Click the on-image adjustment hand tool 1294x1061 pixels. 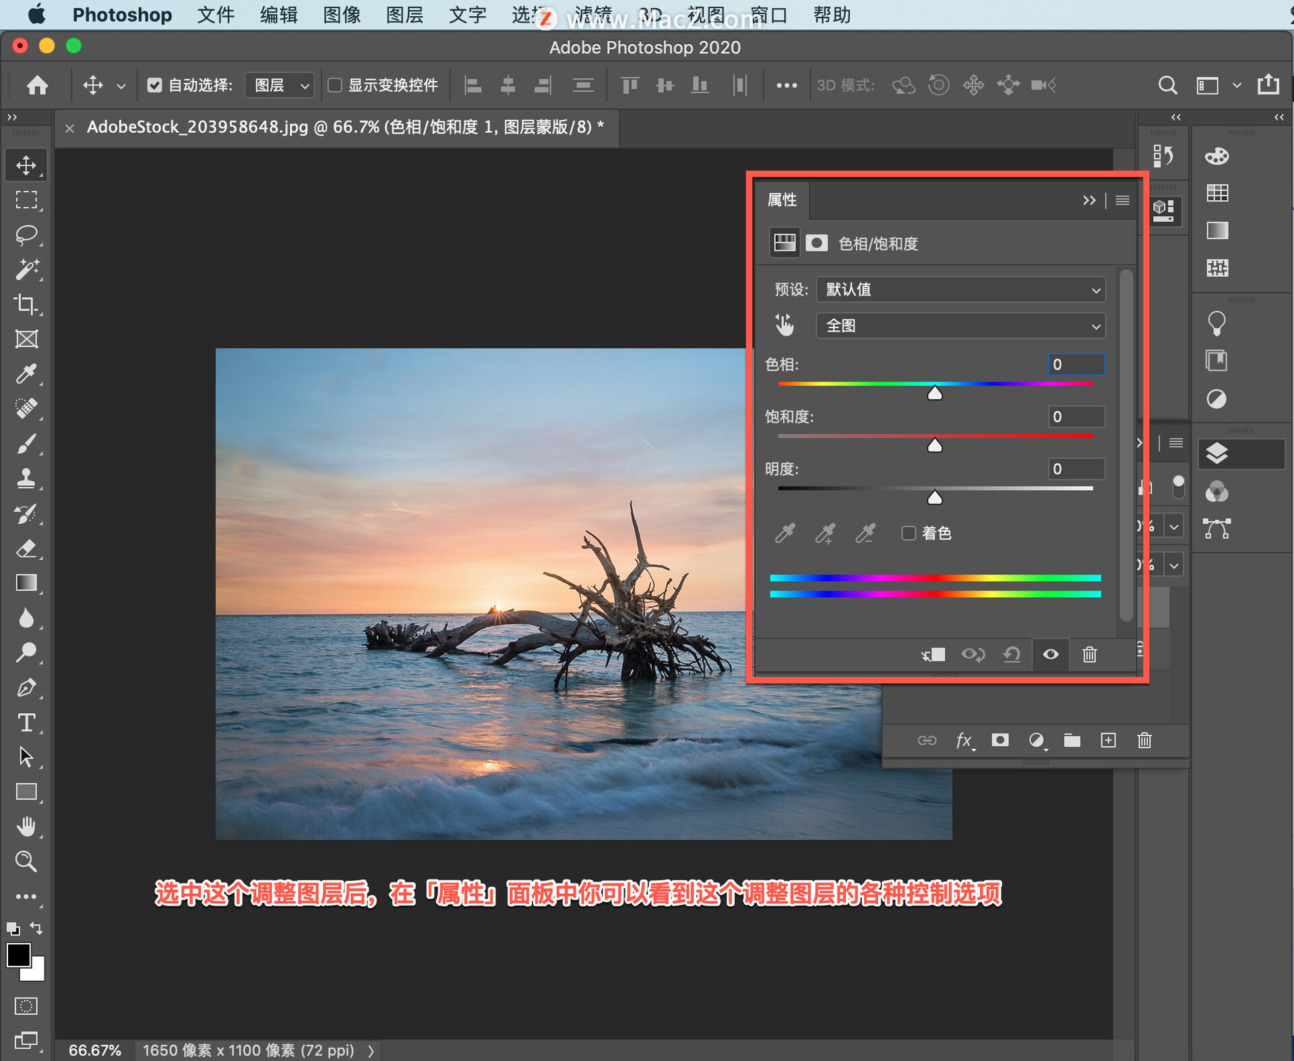(784, 325)
